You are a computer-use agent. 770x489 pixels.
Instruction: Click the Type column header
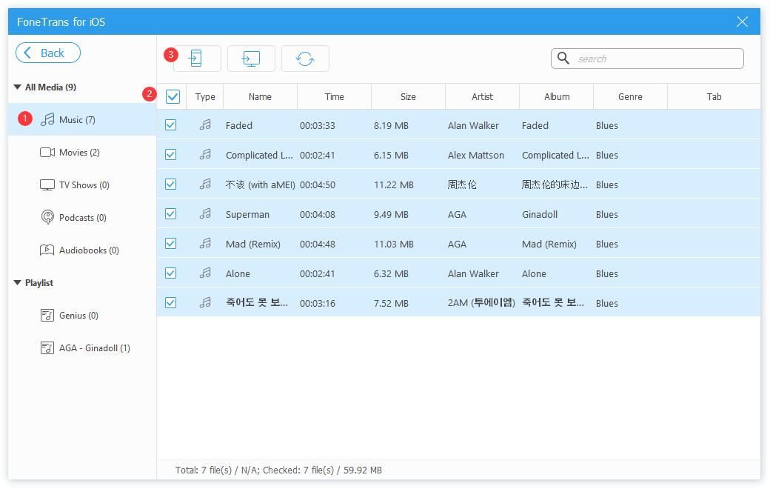(x=205, y=97)
